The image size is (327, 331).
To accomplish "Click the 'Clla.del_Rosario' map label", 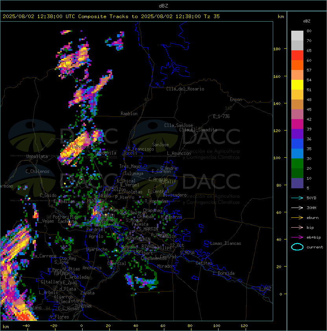I will pyautogui.click(x=185, y=89).
